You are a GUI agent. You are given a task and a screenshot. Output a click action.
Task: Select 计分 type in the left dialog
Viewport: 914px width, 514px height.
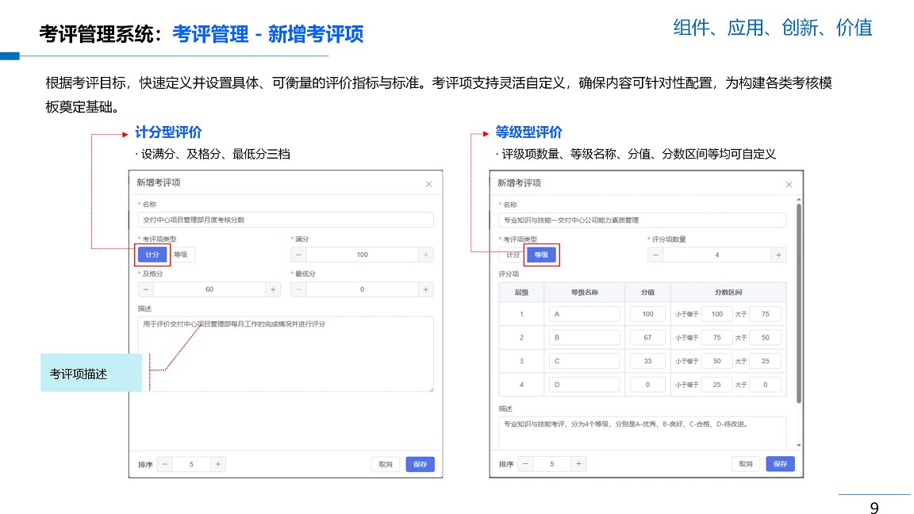(x=152, y=255)
